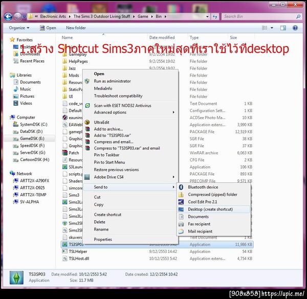Image resolution: width=307 pixels, height=299 pixels.
Task: Click the Help question mark icon
Action: point(295,28)
